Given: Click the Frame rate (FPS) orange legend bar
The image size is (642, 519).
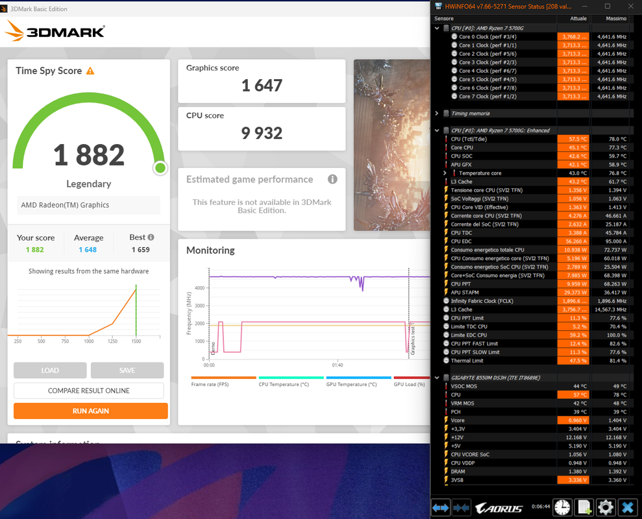Looking at the screenshot, I should pyautogui.click(x=223, y=378).
